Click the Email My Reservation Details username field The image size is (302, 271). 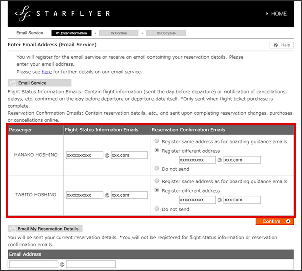[34, 264]
